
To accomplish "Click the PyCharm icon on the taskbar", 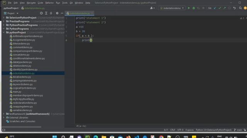I will [88, 137].
